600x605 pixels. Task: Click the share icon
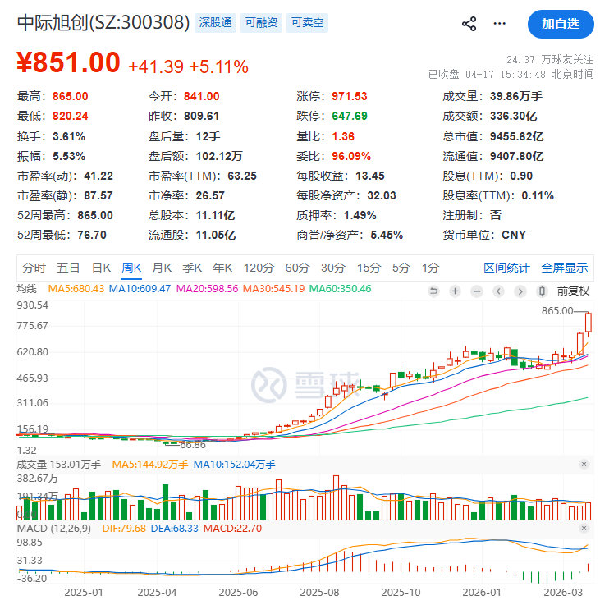coord(469,24)
